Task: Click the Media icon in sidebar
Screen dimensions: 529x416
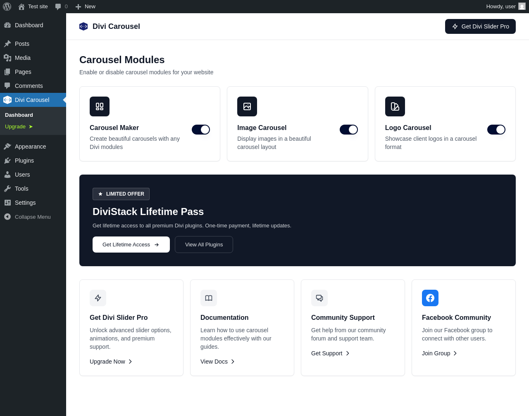Action: coord(7,58)
